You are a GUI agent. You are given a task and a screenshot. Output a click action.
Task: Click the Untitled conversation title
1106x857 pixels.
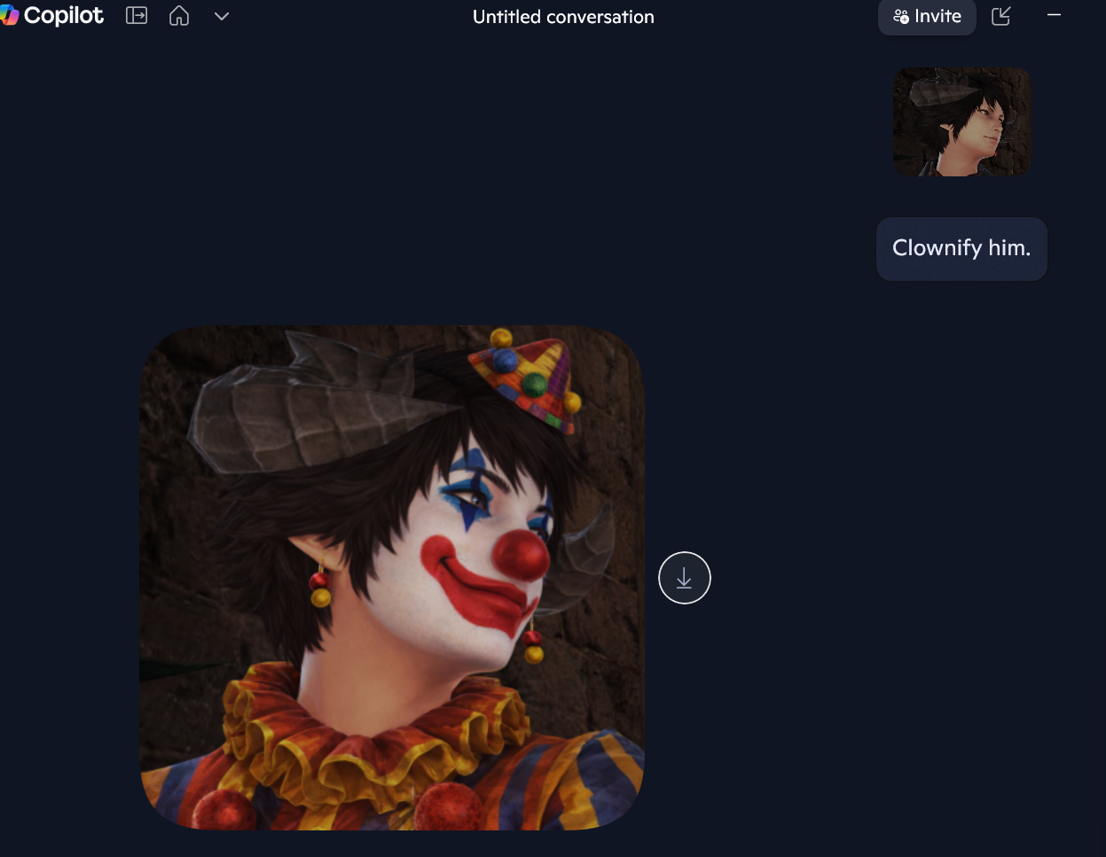pyautogui.click(x=563, y=17)
